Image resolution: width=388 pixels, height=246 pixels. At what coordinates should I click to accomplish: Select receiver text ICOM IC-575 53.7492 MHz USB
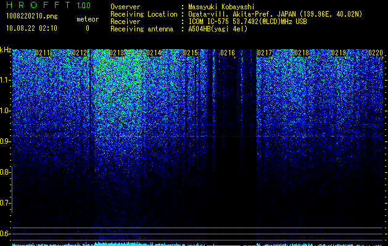[247, 22]
